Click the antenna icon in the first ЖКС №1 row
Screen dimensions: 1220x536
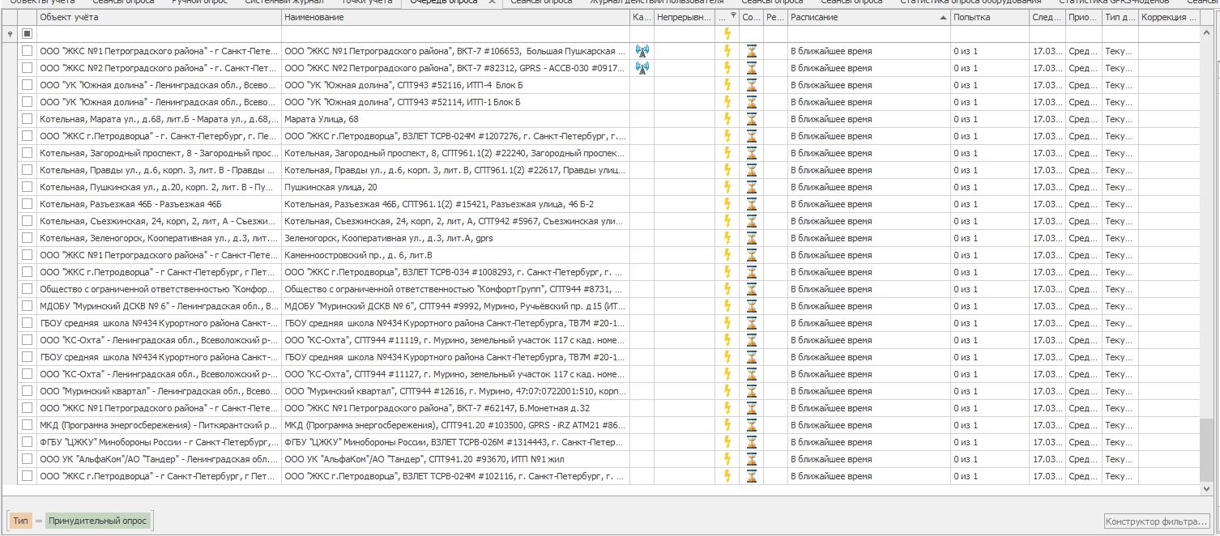pyautogui.click(x=642, y=51)
